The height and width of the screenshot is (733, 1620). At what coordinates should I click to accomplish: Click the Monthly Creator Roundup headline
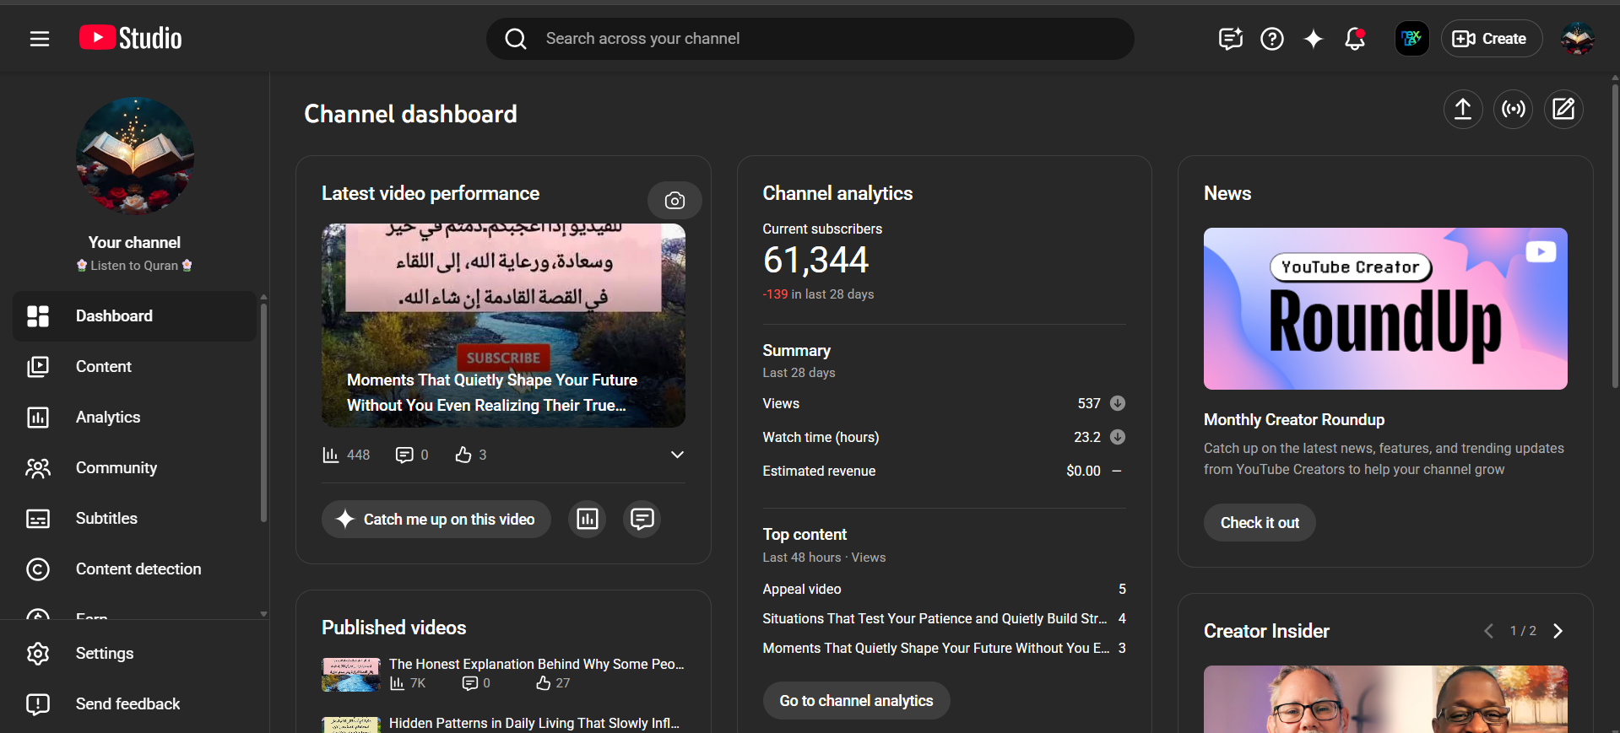pyautogui.click(x=1294, y=419)
